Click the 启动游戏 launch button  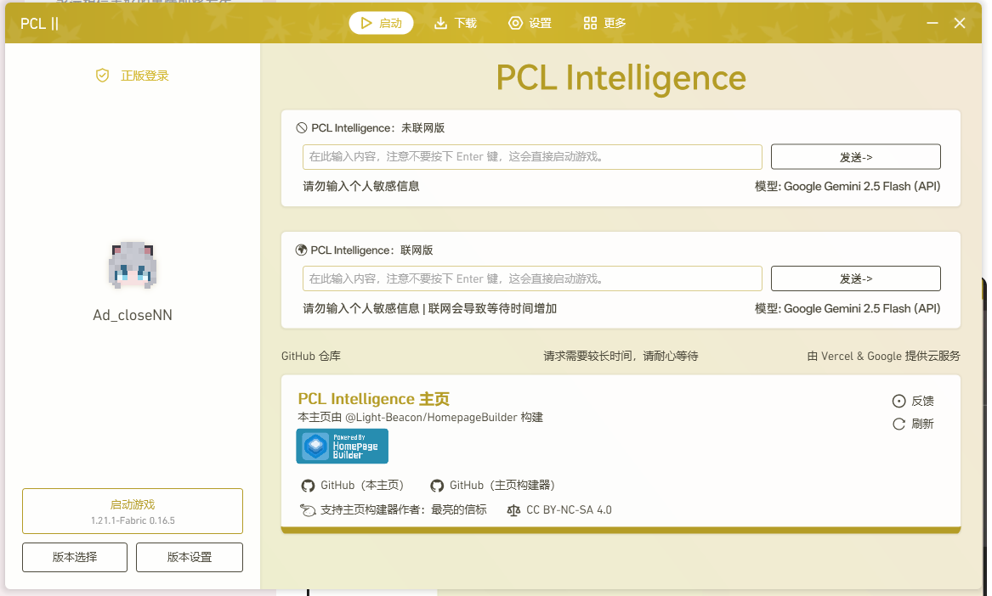point(132,510)
